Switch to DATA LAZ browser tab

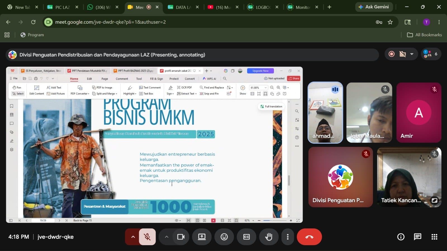pyautogui.click(x=183, y=7)
